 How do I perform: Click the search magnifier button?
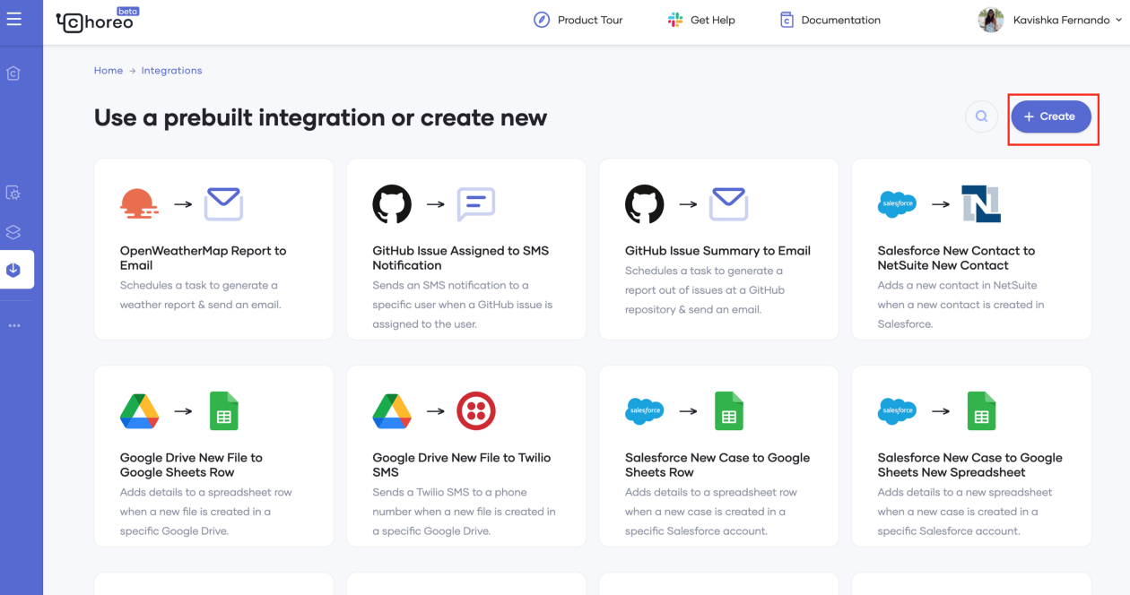(x=982, y=116)
